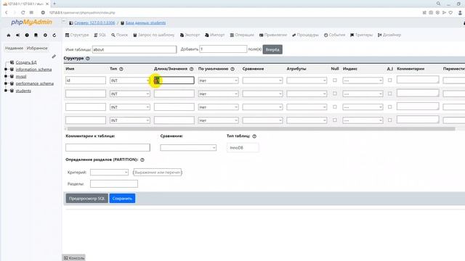The height and width of the screenshot is (261, 465).
Task: Open the MySQL documentation icon in sidebar
Action: point(36,36)
